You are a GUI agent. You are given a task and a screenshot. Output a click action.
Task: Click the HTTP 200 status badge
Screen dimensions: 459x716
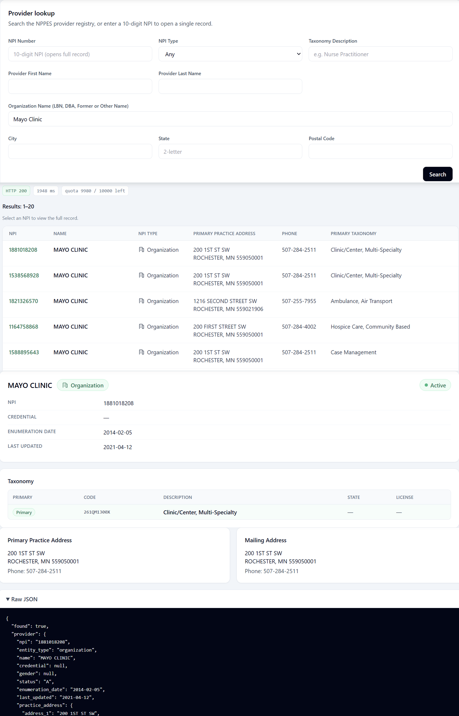tap(16, 191)
